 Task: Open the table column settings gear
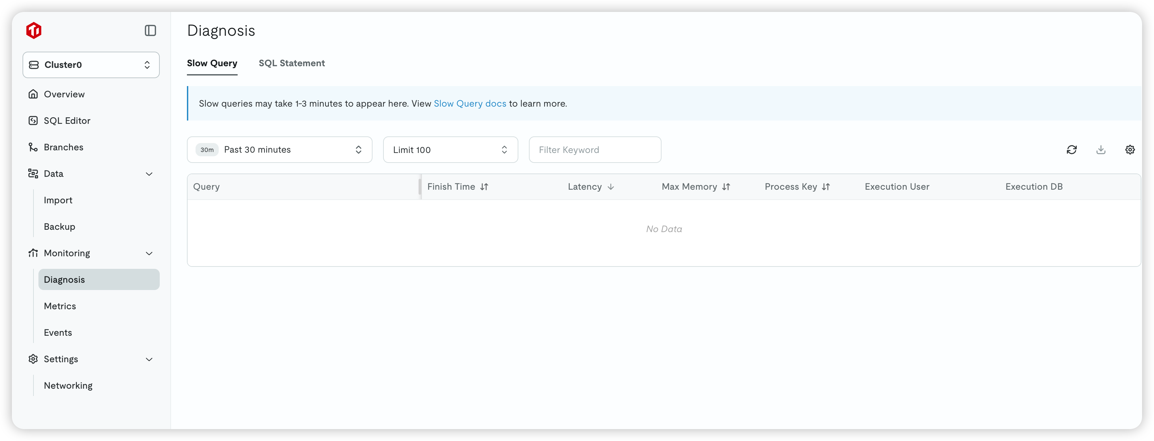point(1130,150)
